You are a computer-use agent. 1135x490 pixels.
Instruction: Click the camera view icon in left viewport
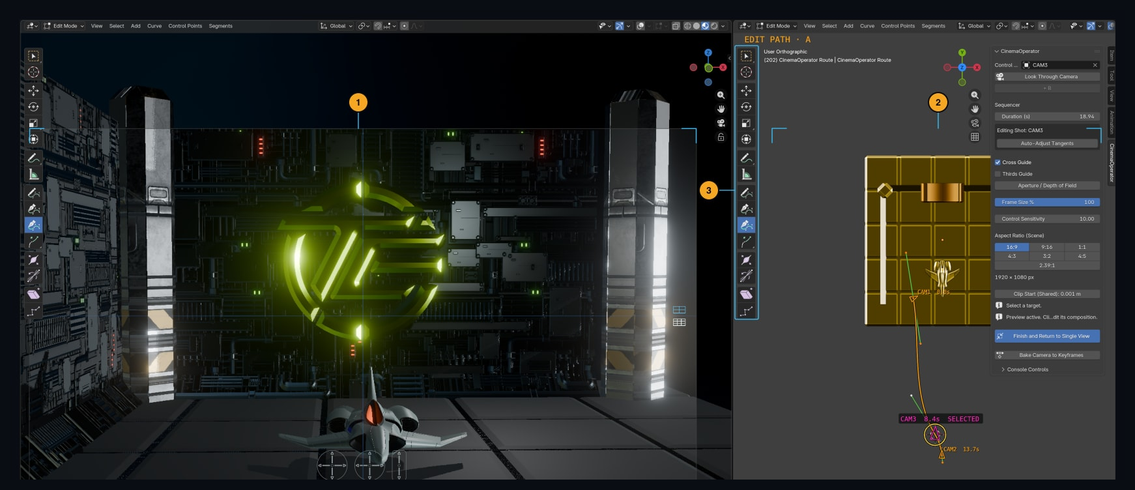[721, 123]
